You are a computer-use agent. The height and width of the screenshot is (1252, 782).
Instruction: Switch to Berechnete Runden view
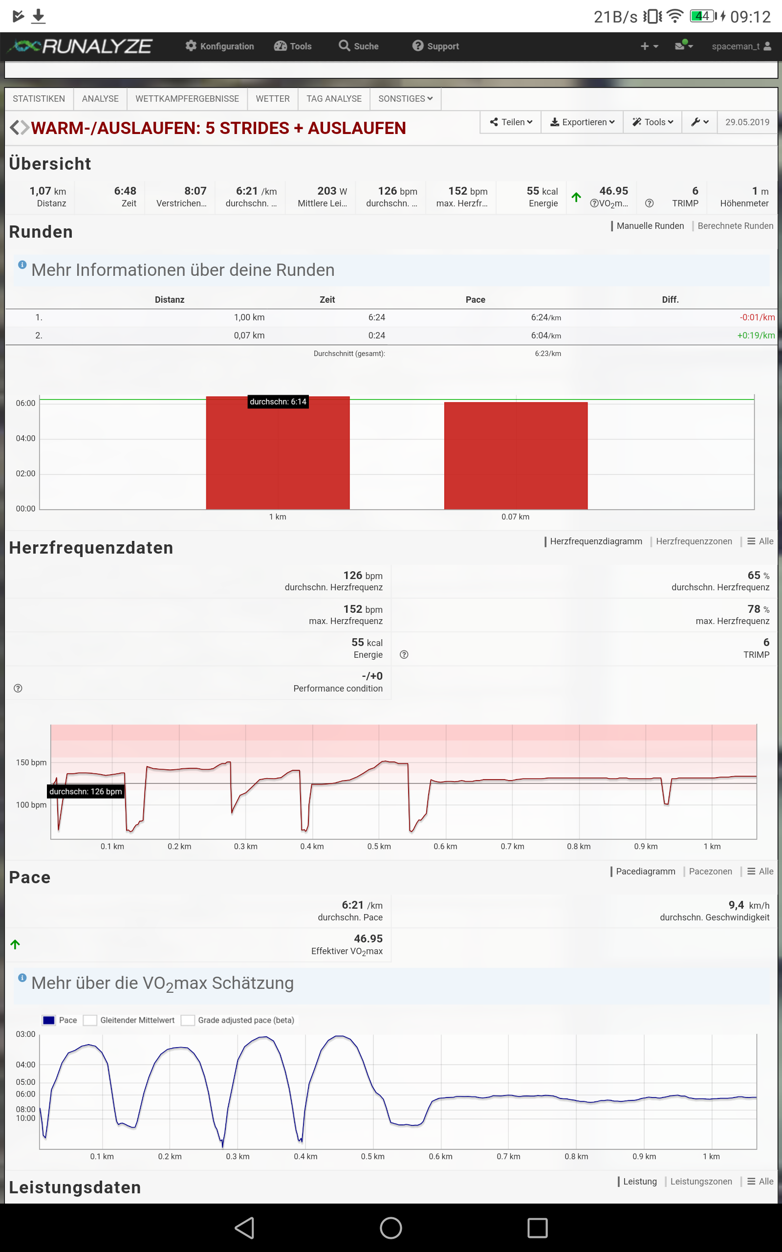coord(735,225)
